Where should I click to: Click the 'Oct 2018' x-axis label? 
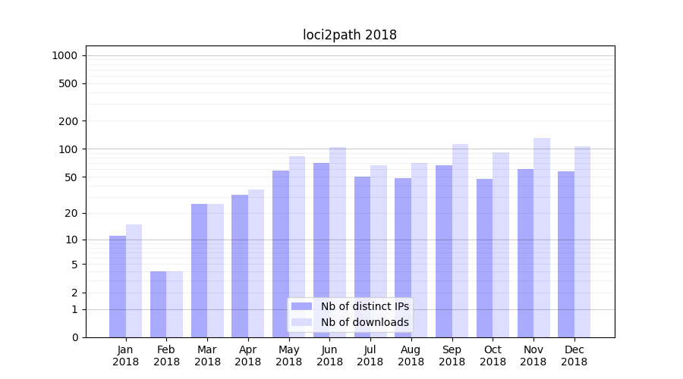pos(493,356)
